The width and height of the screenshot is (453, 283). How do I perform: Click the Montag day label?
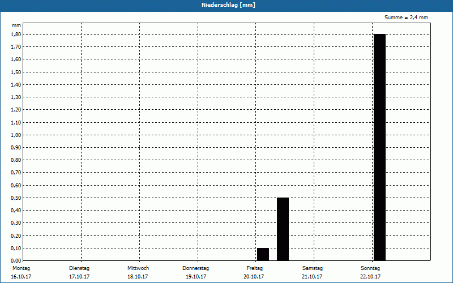click(x=21, y=268)
